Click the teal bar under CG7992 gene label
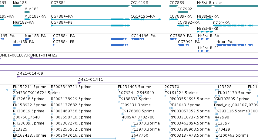The image size is (258, 140). point(183,12)
